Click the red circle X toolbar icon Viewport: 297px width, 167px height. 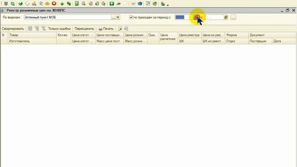54,3
